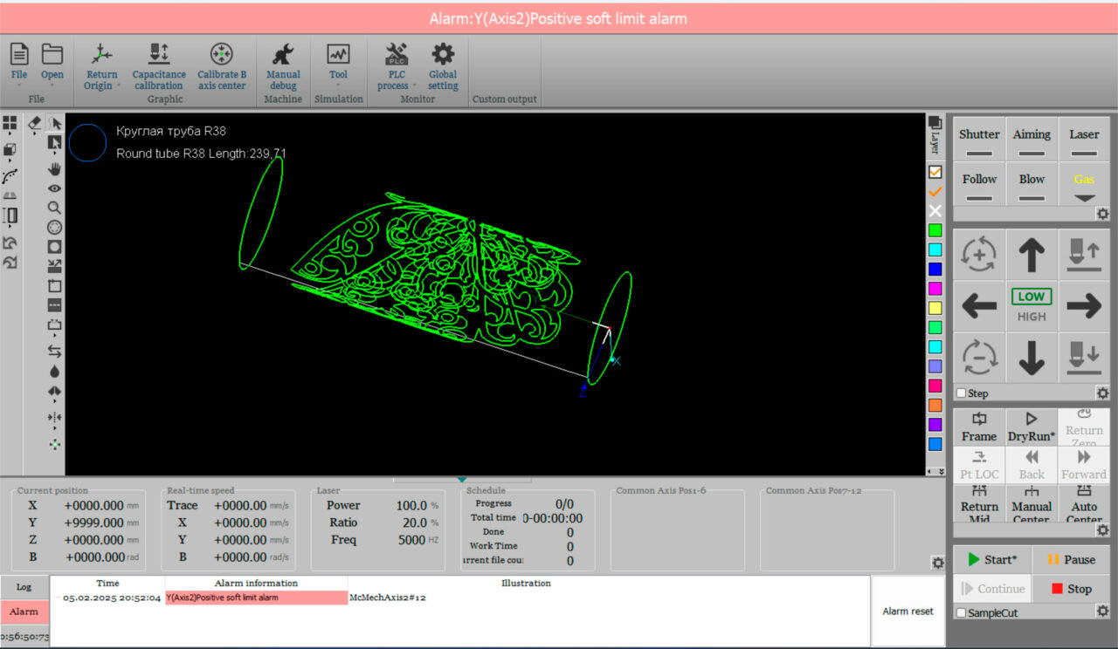
Task: Click the eye view tool icon
Action: pyautogui.click(x=54, y=188)
